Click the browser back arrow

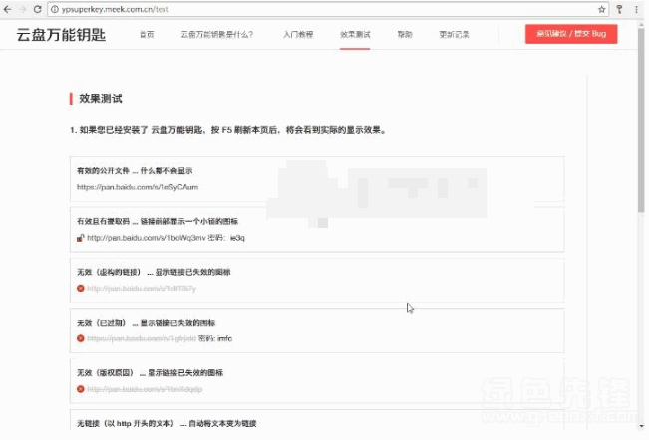pyautogui.click(x=7, y=9)
